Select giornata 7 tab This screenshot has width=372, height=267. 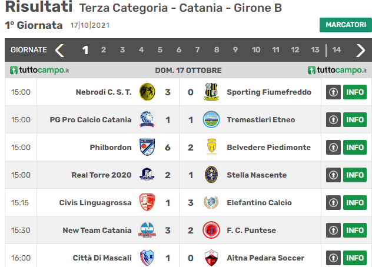coord(197,50)
